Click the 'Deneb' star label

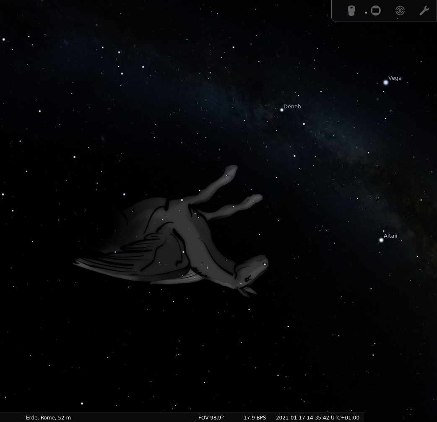click(x=292, y=106)
